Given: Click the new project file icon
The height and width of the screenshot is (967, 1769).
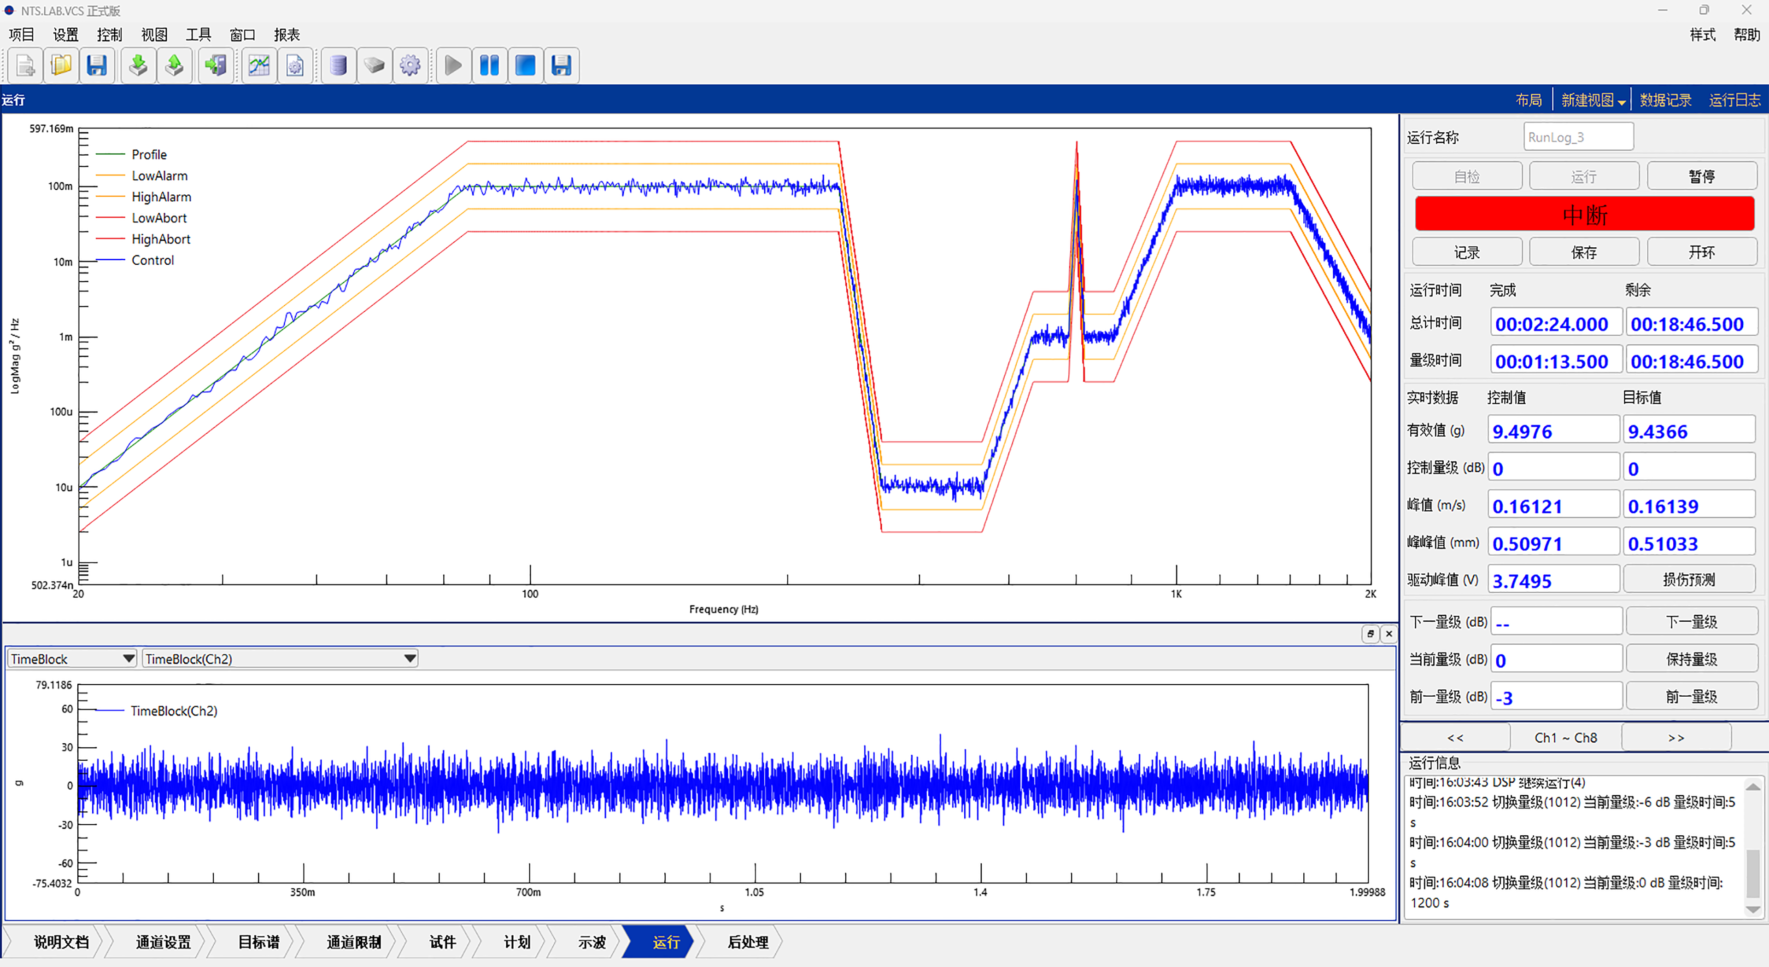Looking at the screenshot, I should point(25,66).
